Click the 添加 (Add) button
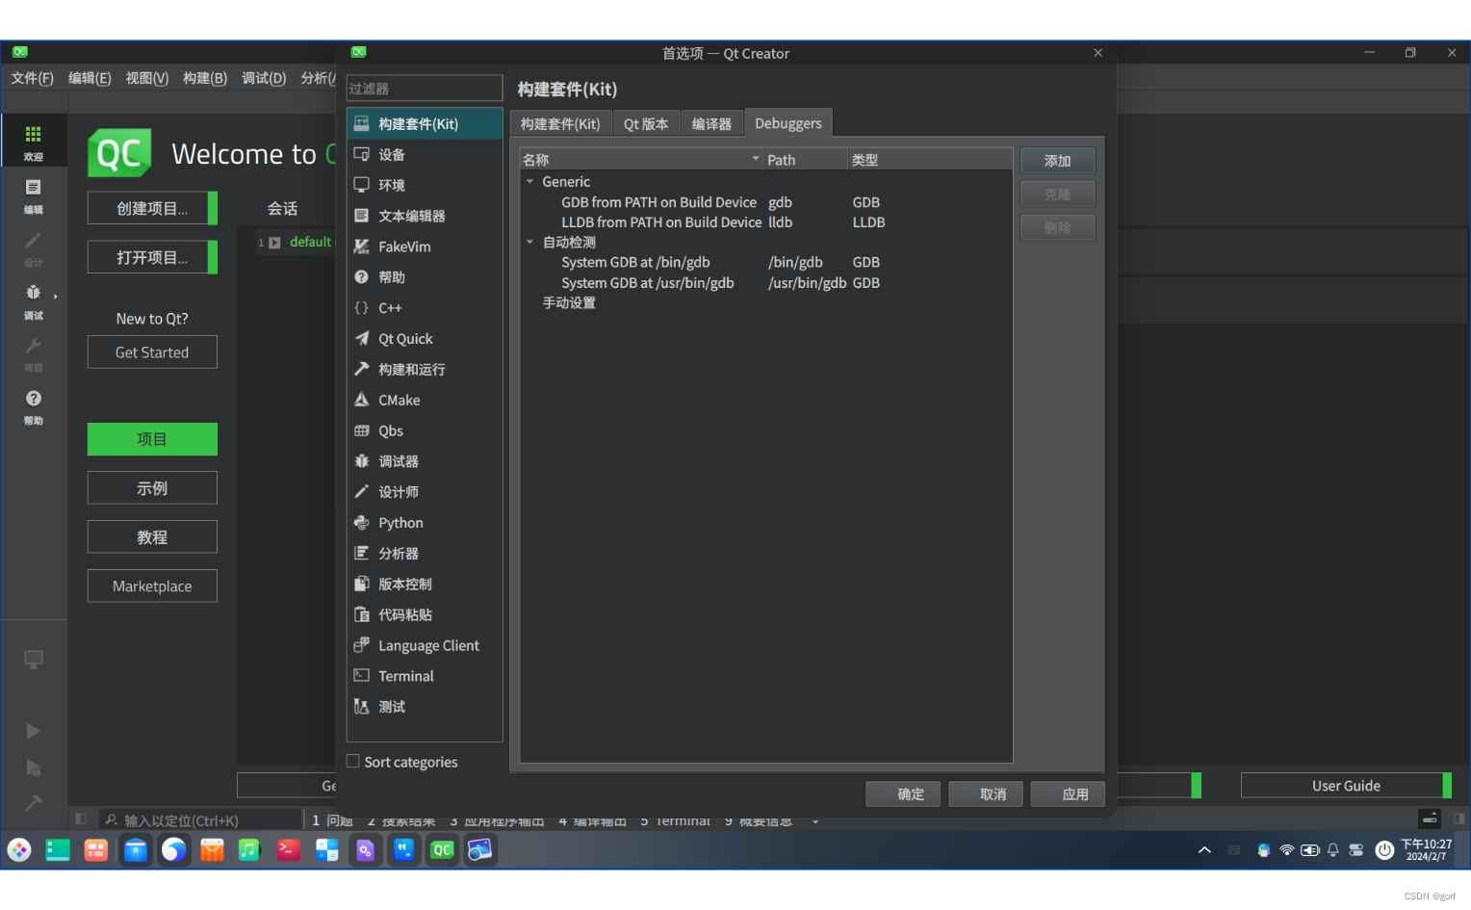The height and width of the screenshot is (910, 1471). click(x=1058, y=161)
